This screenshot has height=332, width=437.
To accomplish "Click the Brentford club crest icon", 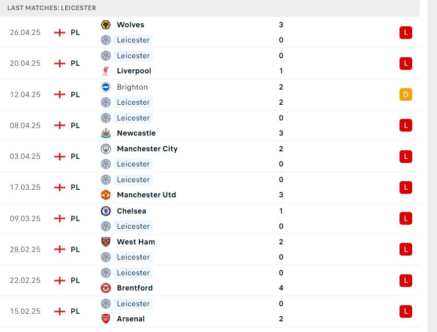I will (106, 288).
